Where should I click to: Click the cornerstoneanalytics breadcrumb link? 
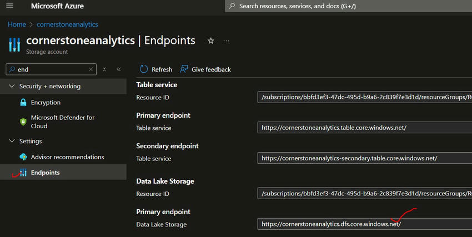coord(67,24)
